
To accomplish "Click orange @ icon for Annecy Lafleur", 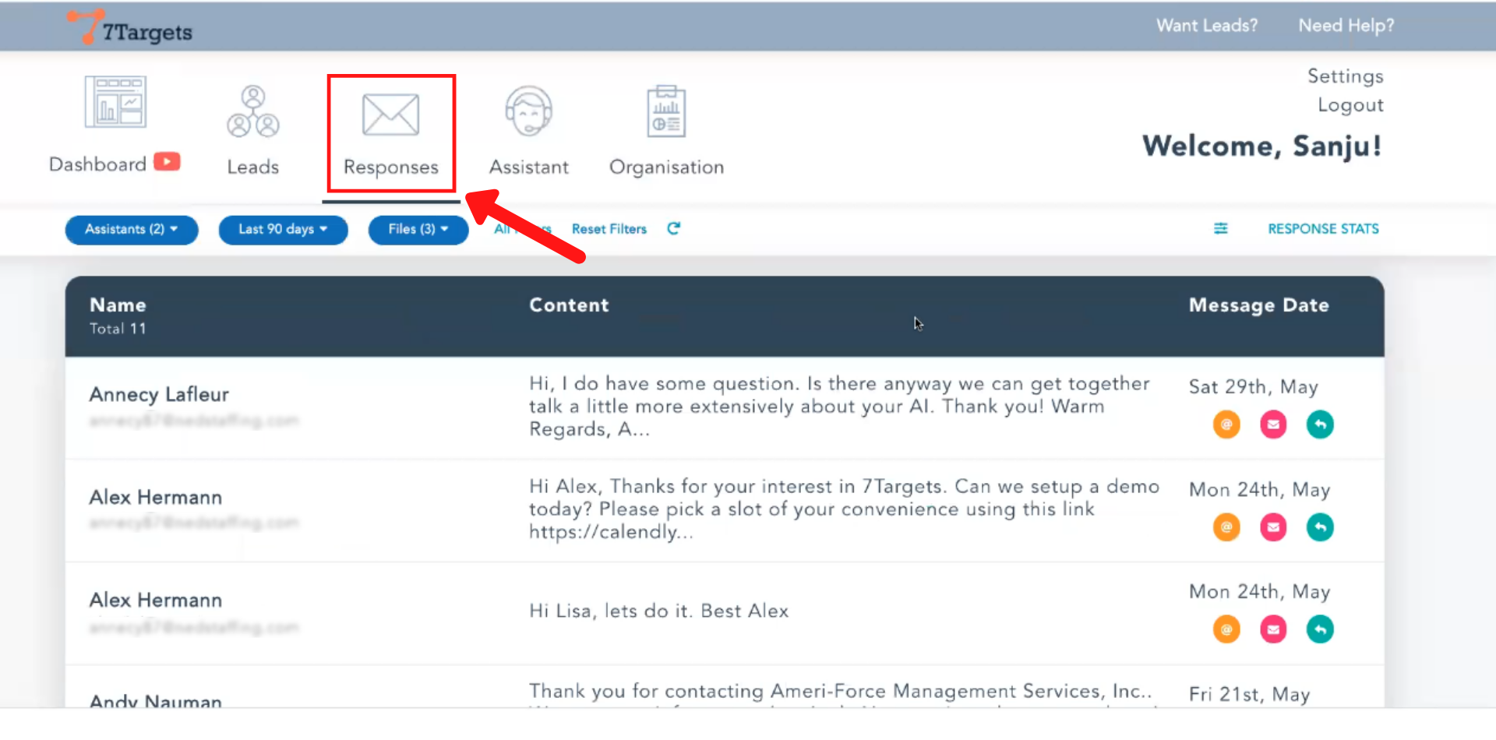I will tap(1226, 425).
